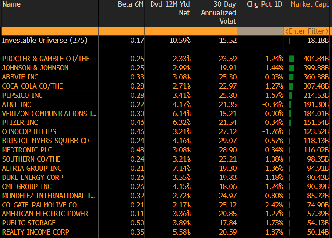Click Investable Universe market cap 18.18B
This screenshot has height=238, width=332.
[x=318, y=40]
